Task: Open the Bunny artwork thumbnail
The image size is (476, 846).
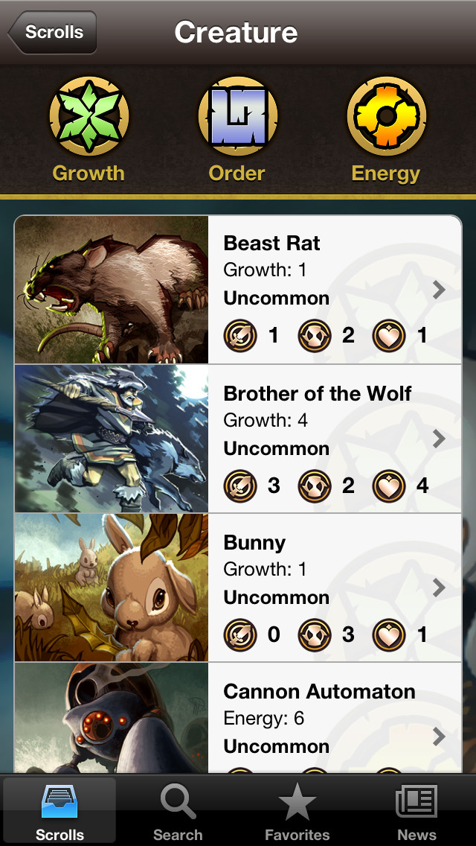Action: [x=112, y=588]
